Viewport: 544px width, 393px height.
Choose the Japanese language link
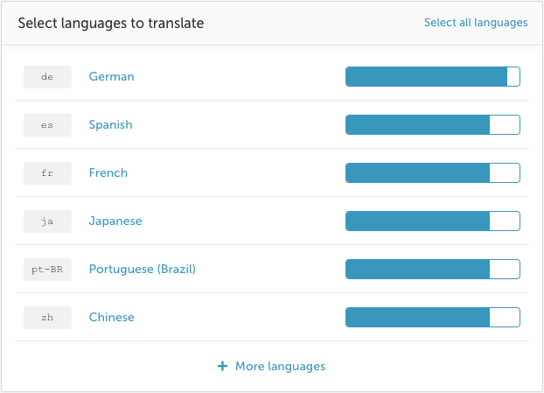[x=115, y=221]
